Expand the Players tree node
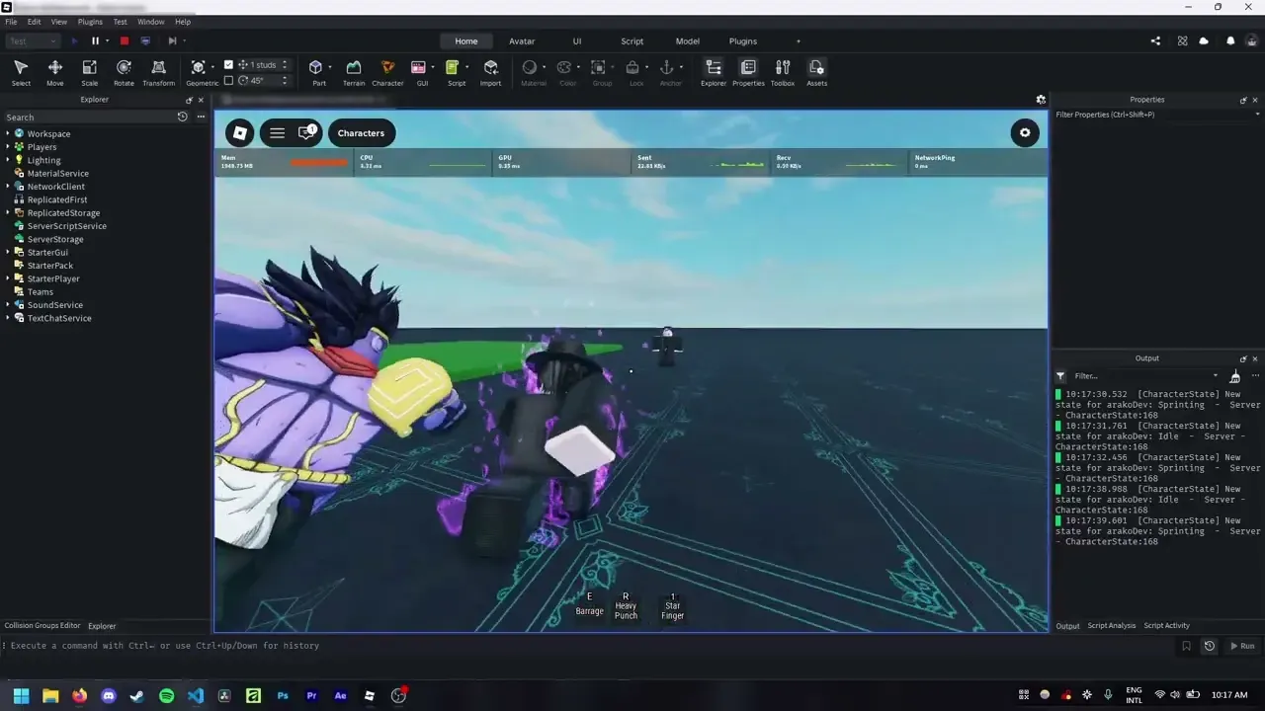The width and height of the screenshot is (1265, 711). click(x=8, y=147)
